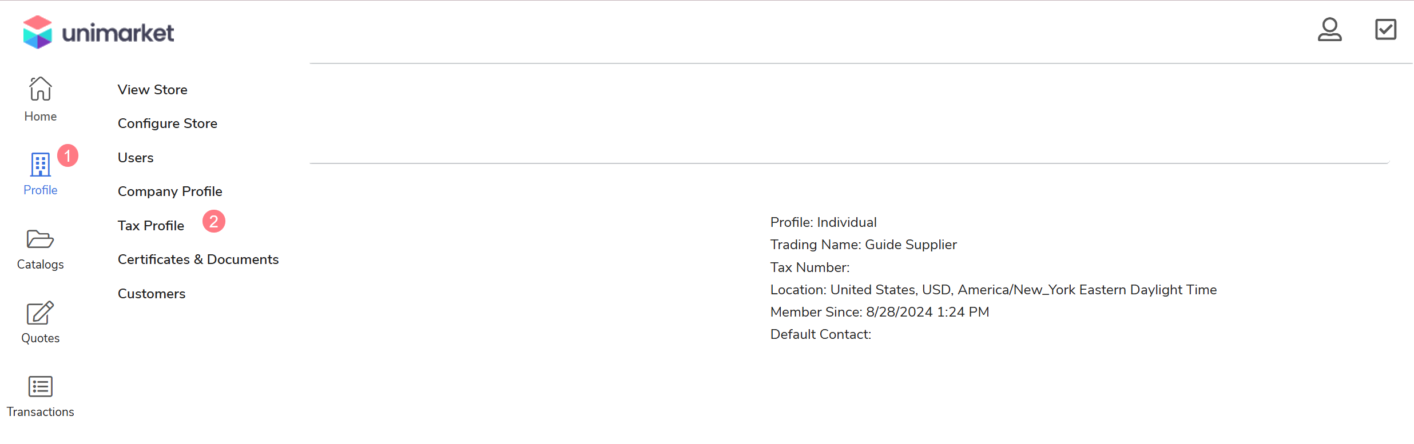This screenshot has height=444, width=1414.
Task: Open the Home icon in sidebar
Action: point(41,89)
